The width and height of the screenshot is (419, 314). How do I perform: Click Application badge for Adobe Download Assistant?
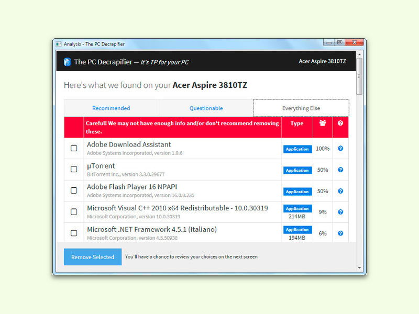(297, 149)
